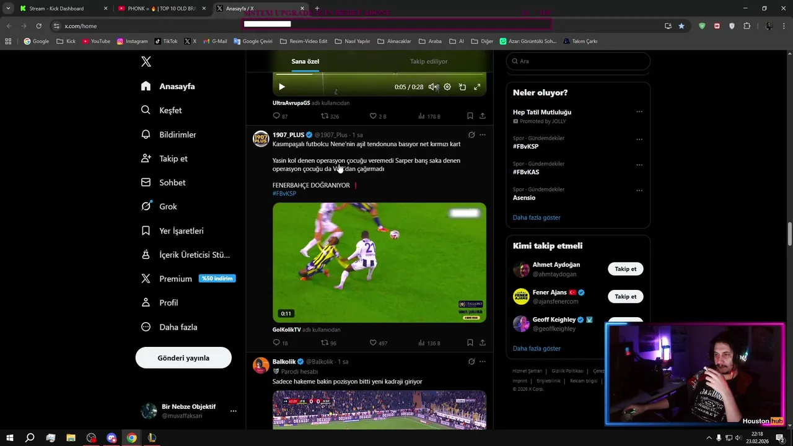Open İçerik Üreticisi Stüdyosu
The height and width of the screenshot is (446, 793).
[185, 255]
